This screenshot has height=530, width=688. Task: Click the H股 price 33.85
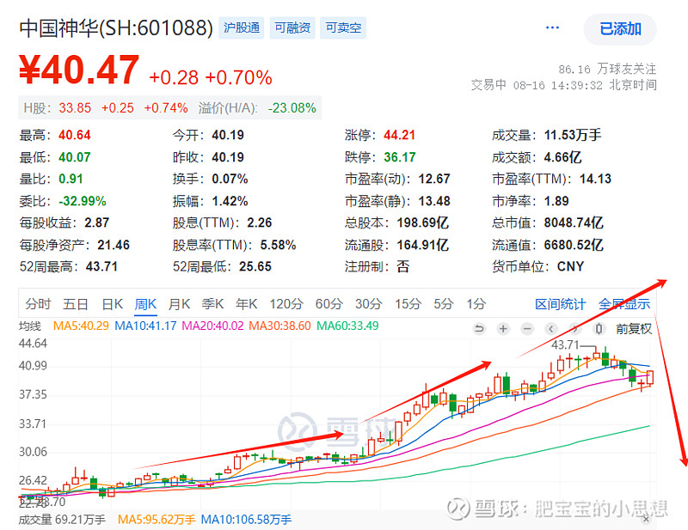coord(75,108)
